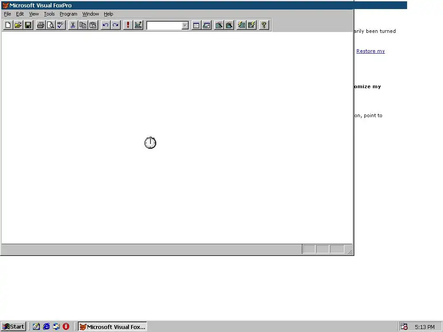Launch the Report Wizard toolbar icon
This screenshot has height=332, width=443.
point(229,25)
